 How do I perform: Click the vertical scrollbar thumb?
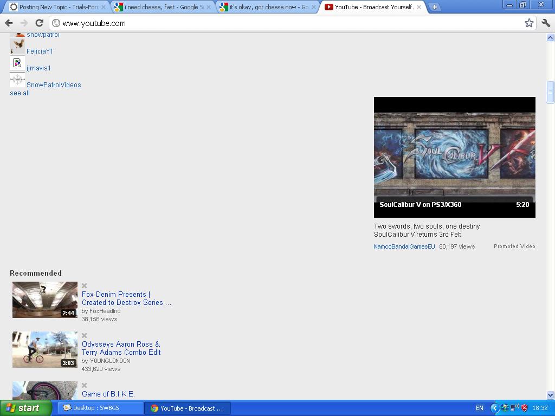click(550, 92)
